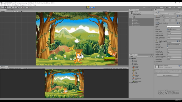Image resolution: width=182 pixels, height=102 pixels.
Task: Open the Mask Interaction dropdown
Action: tap(174, 37)
